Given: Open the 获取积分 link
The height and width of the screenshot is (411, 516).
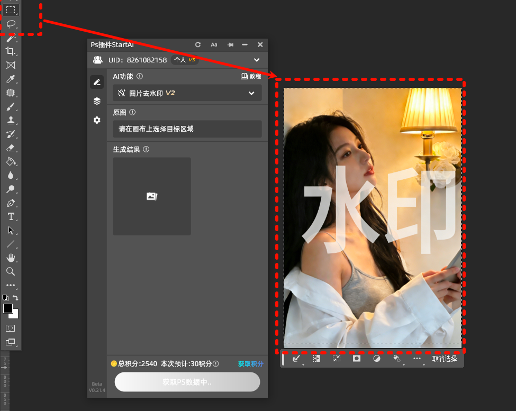Looking at the screenshot, I should coord(250,364).
